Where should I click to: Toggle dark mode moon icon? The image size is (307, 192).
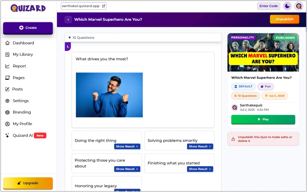coord(287,6)
